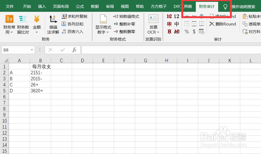This screenshot has height=154, width=261.
Task: Click the Name Box showing B8
Action: pyautogui.click(x=16, y=50)
